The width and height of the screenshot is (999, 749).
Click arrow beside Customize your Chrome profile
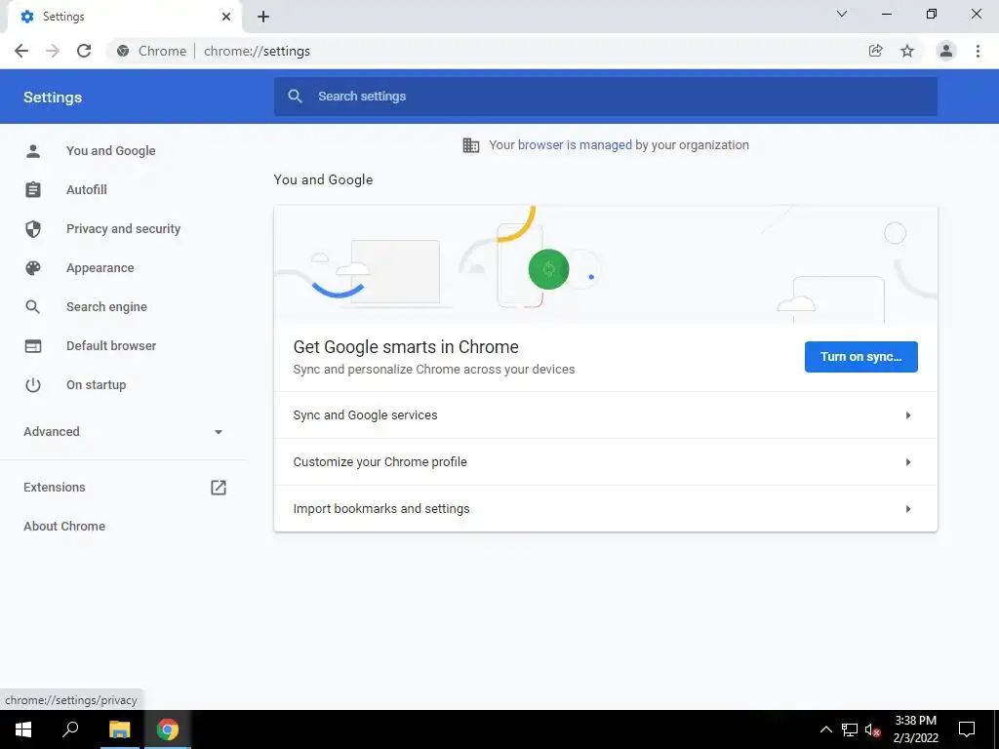pyautogui.click(x=908, y=461)
